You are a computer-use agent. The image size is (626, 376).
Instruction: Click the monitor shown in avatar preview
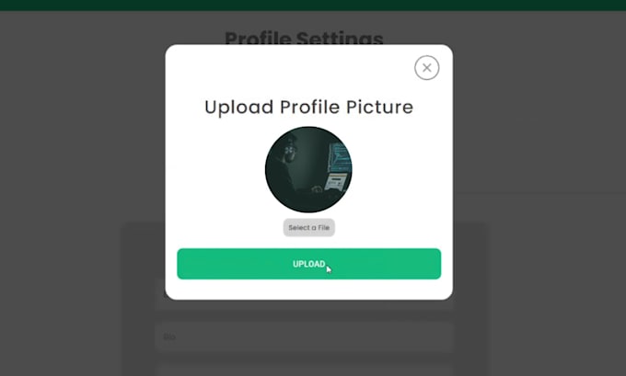[339, 164]
